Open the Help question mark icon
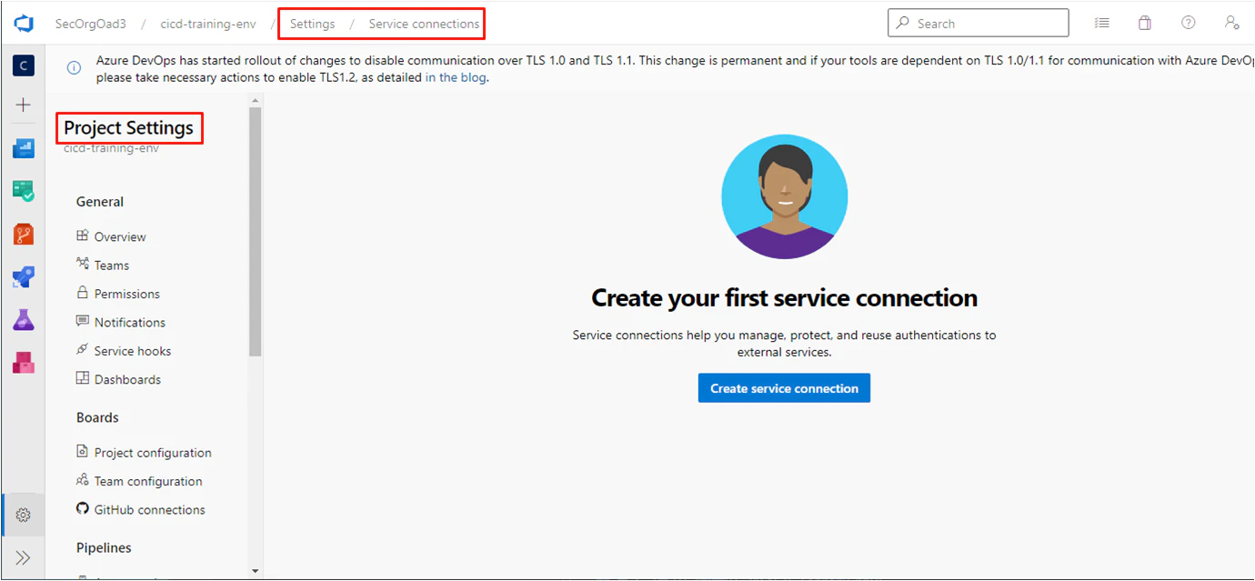The image size is (1255, 581). [1189, 24]
